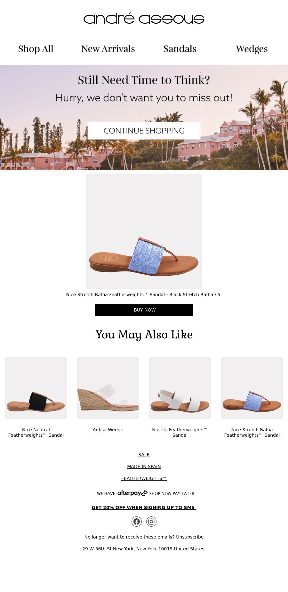
Task: Open the Facebook icon link
Action: click(x=137, y=522)
